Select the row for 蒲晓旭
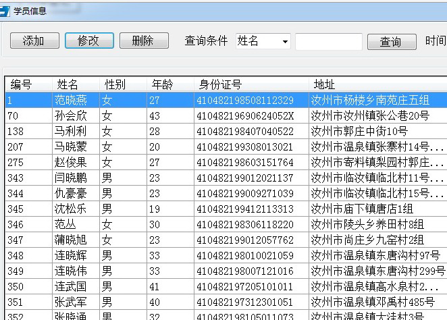The width and height of the screenshot is (447, 320). pyautogui.click(x=226, y=240)
